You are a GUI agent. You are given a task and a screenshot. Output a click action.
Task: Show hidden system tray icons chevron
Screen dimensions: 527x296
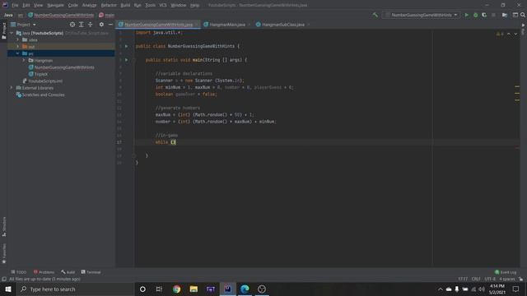(x=440, y=289)
